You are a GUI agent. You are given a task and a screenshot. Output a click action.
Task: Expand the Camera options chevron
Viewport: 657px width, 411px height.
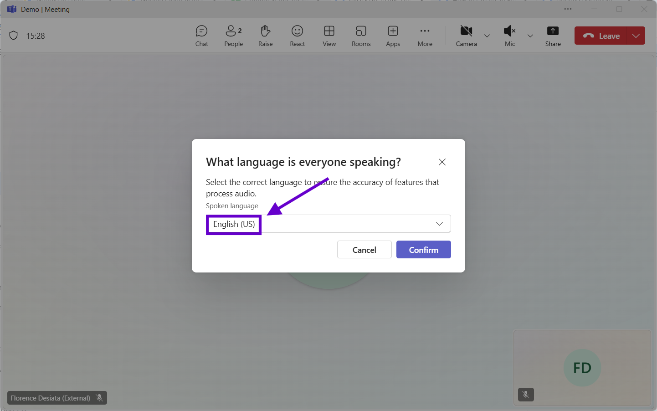click(487, 36)
